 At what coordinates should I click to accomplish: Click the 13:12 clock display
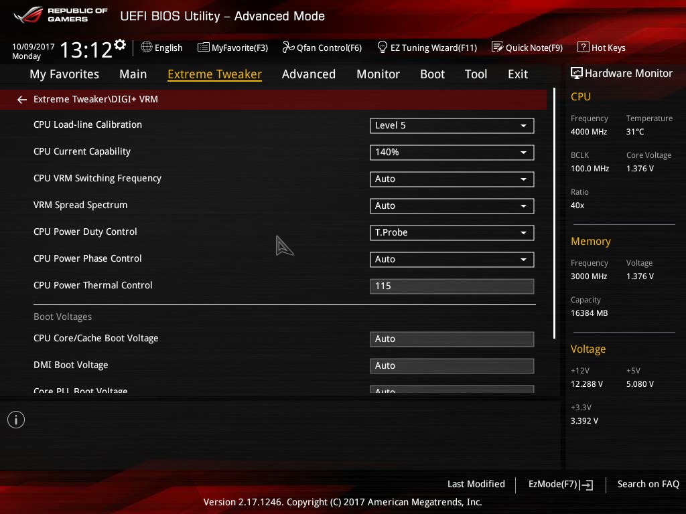coord(86,50)
